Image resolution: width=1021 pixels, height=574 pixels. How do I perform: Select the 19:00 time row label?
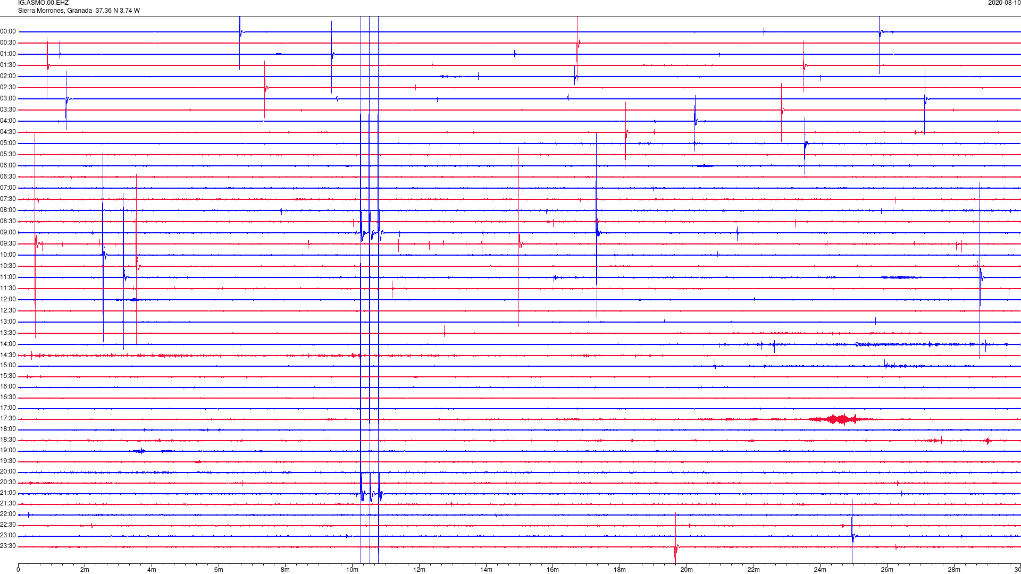[x=8, y=451]
